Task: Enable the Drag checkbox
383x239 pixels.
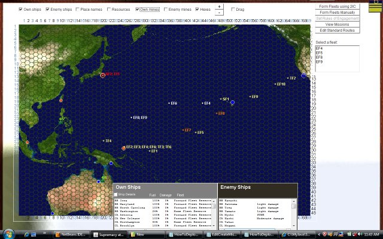Action: [x=233, y=10]
